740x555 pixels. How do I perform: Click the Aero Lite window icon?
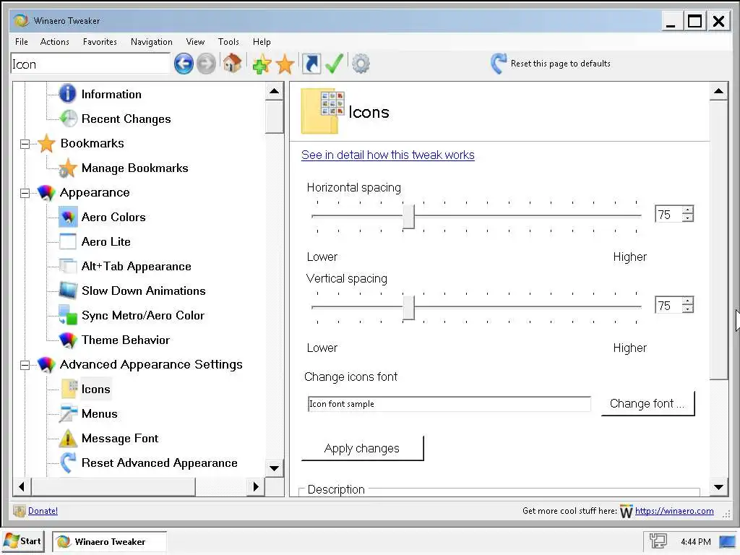68,241
